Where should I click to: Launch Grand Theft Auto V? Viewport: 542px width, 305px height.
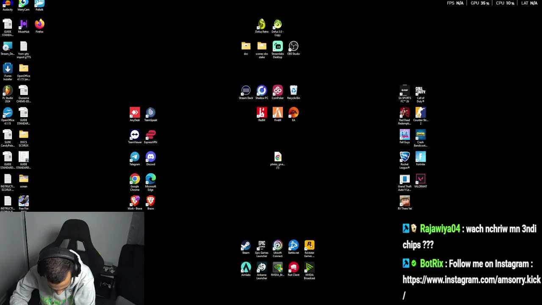coord(405,183)
